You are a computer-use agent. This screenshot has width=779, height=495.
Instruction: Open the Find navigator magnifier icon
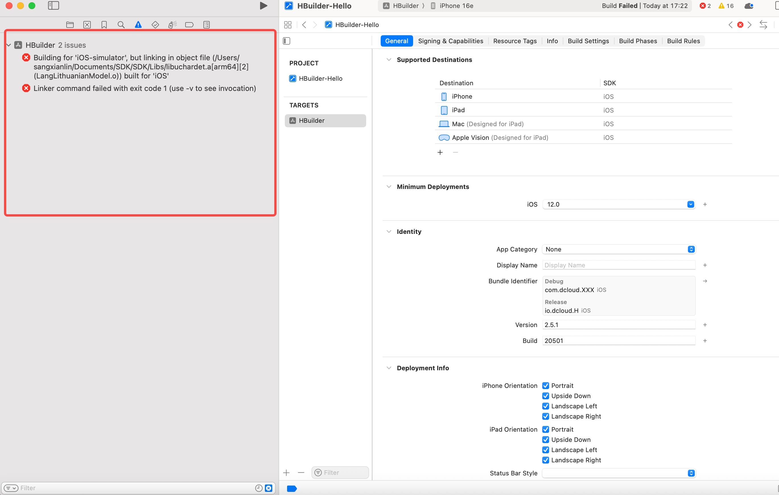coord(121,24)
